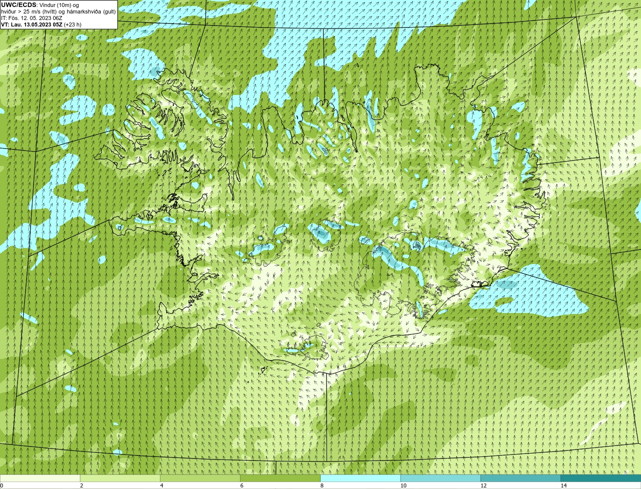Click the "IT: Fös. 12. 05. 2023 06Z" line
Viewport: 641px width, 489px height.
tap(32, 18)
